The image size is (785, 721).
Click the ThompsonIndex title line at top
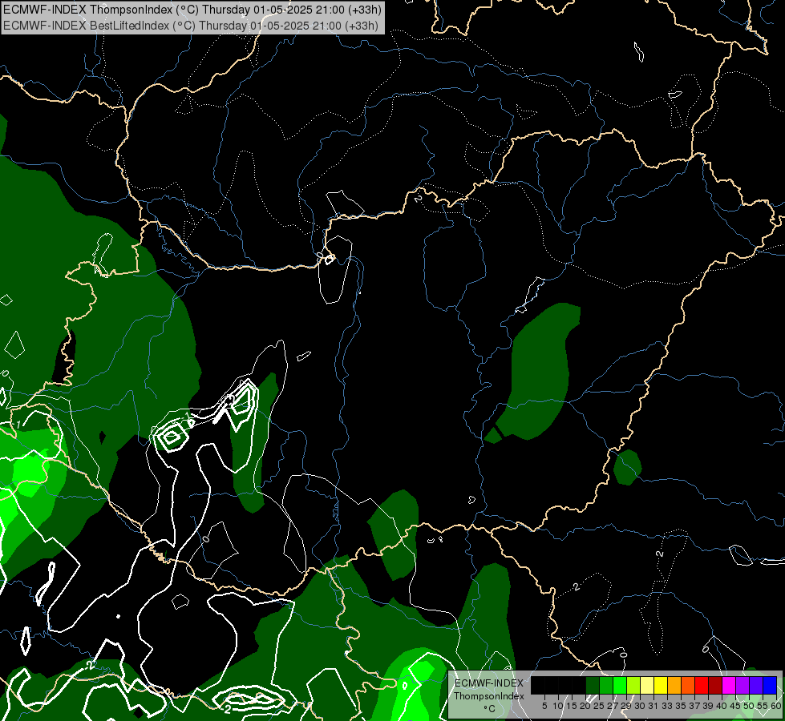pyautogui.click(x=192, y=10)
